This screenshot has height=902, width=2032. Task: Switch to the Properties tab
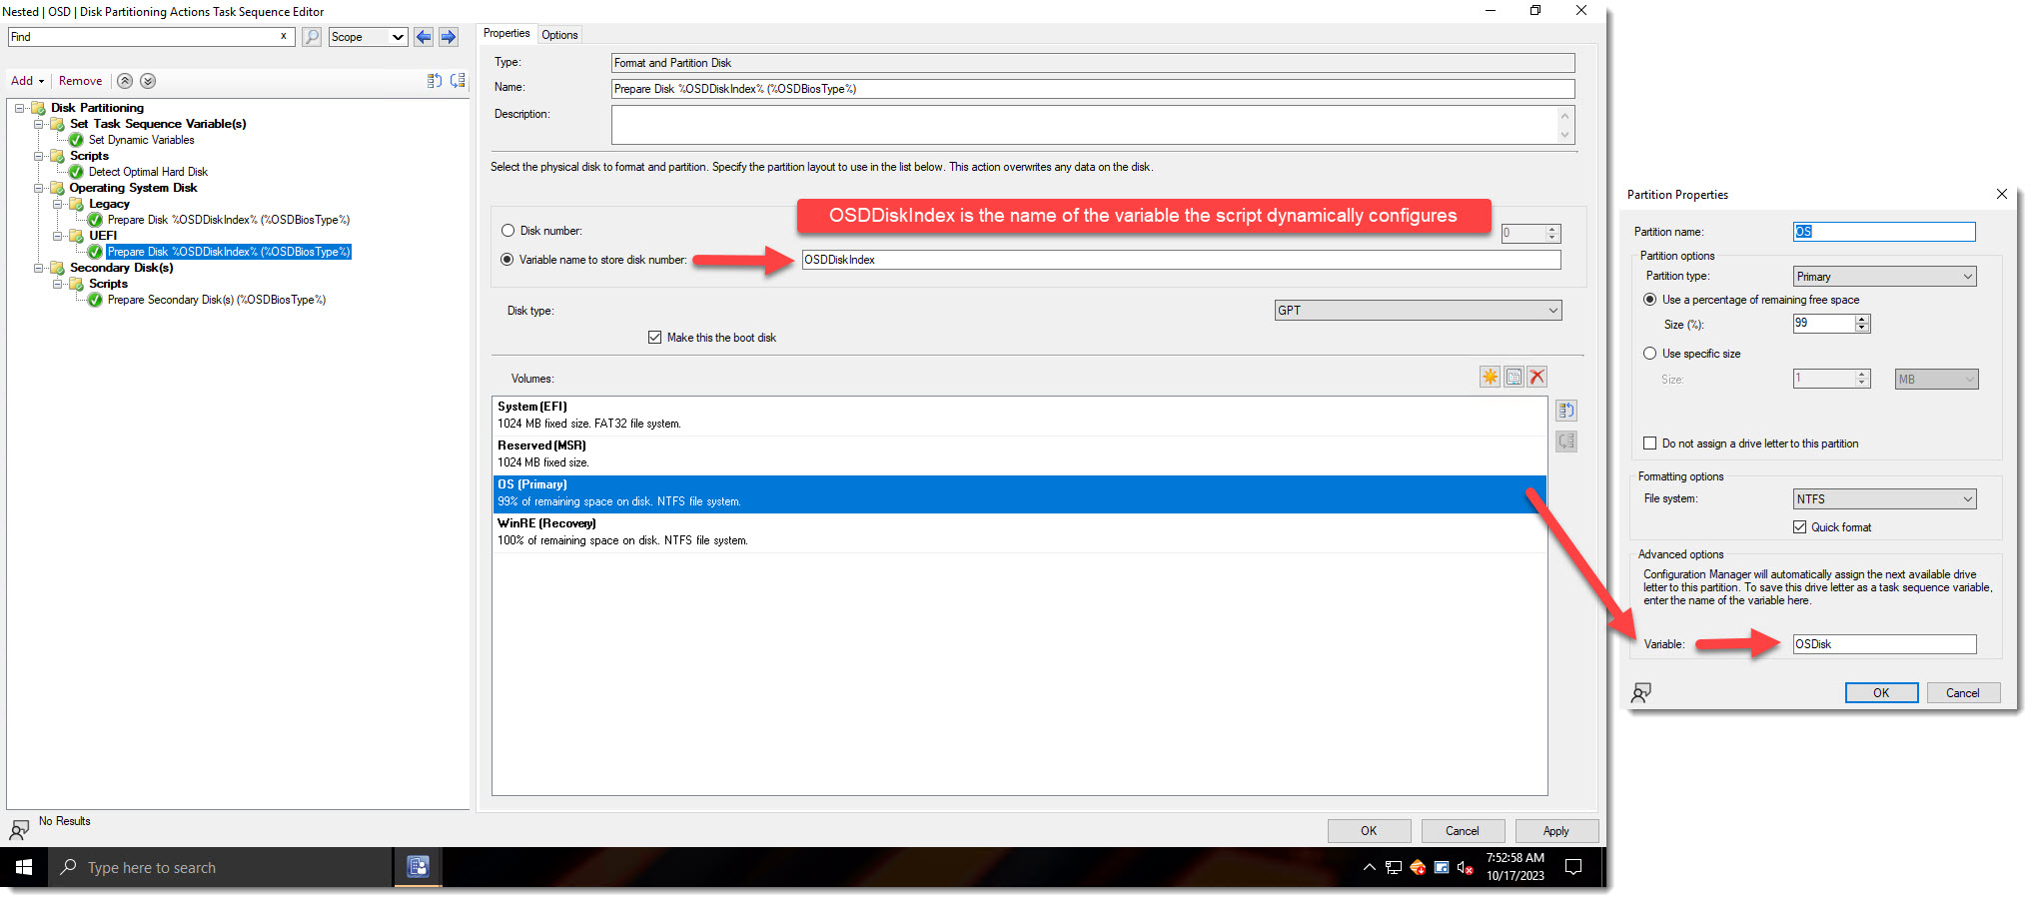507,34
